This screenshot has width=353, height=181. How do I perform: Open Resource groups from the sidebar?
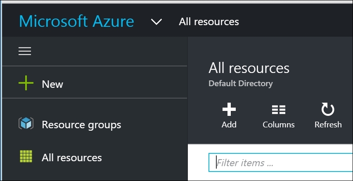tap(81, 125)
